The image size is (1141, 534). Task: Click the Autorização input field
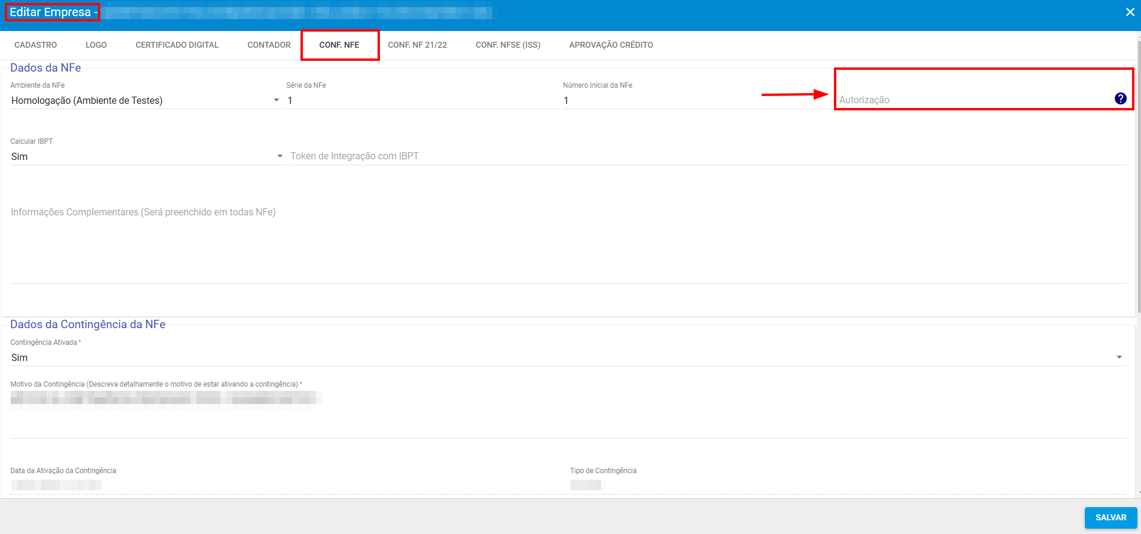click(x=975, y=100)
